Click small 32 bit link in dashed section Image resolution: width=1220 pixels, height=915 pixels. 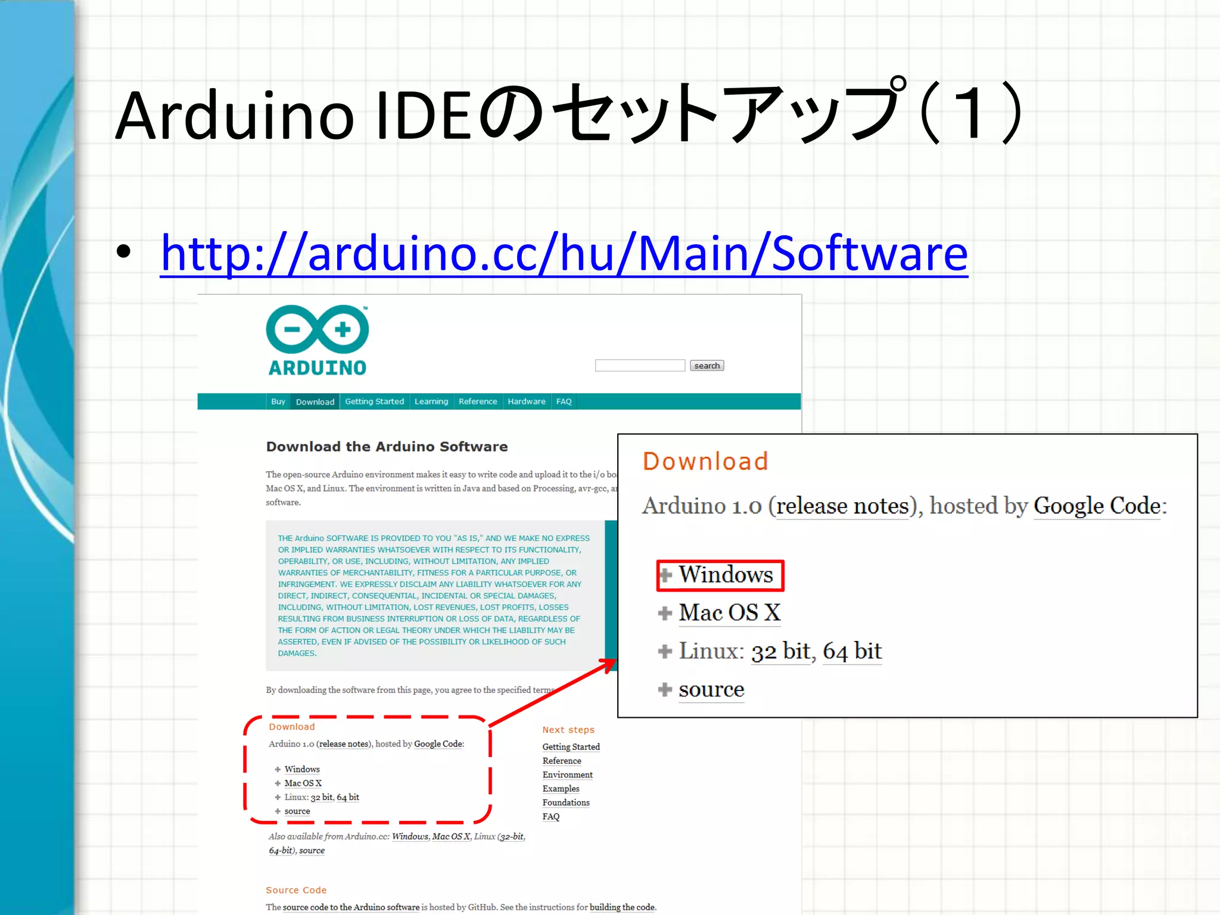point(322,797)
